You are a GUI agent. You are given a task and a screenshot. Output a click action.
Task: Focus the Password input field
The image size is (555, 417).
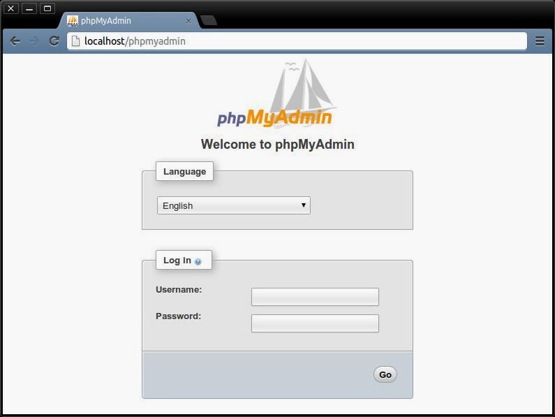click(x=315, y=323)
